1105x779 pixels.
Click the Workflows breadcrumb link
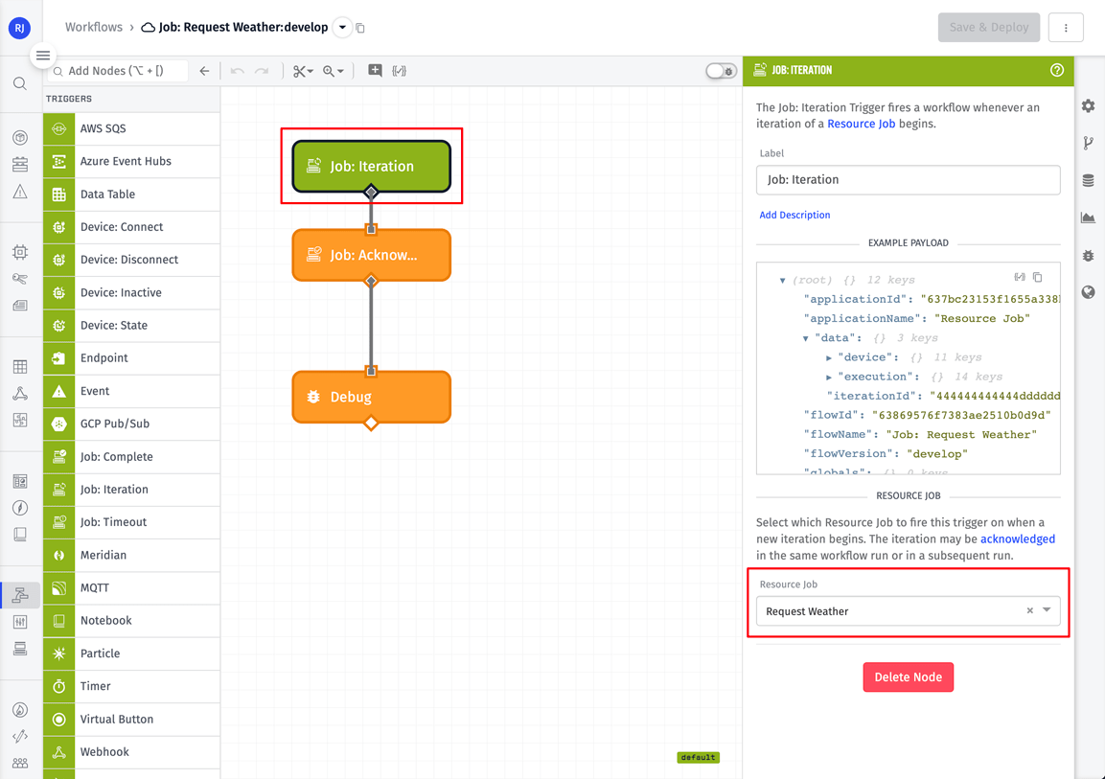pos(94,27)
